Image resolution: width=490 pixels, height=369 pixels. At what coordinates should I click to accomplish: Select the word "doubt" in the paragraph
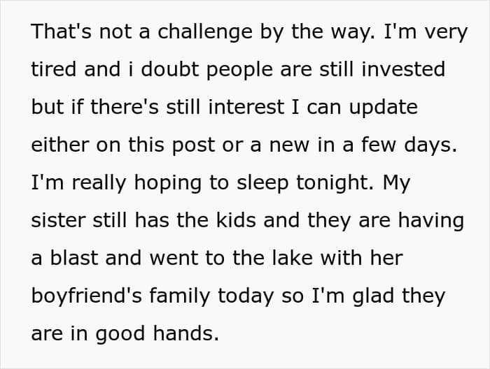pyautogui.click(x=169, y=69)
